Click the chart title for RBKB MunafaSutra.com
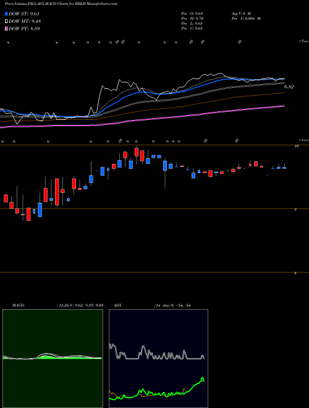Image resolution: width=309 pixels, height=408 pixels. click(x=61, y=4)
